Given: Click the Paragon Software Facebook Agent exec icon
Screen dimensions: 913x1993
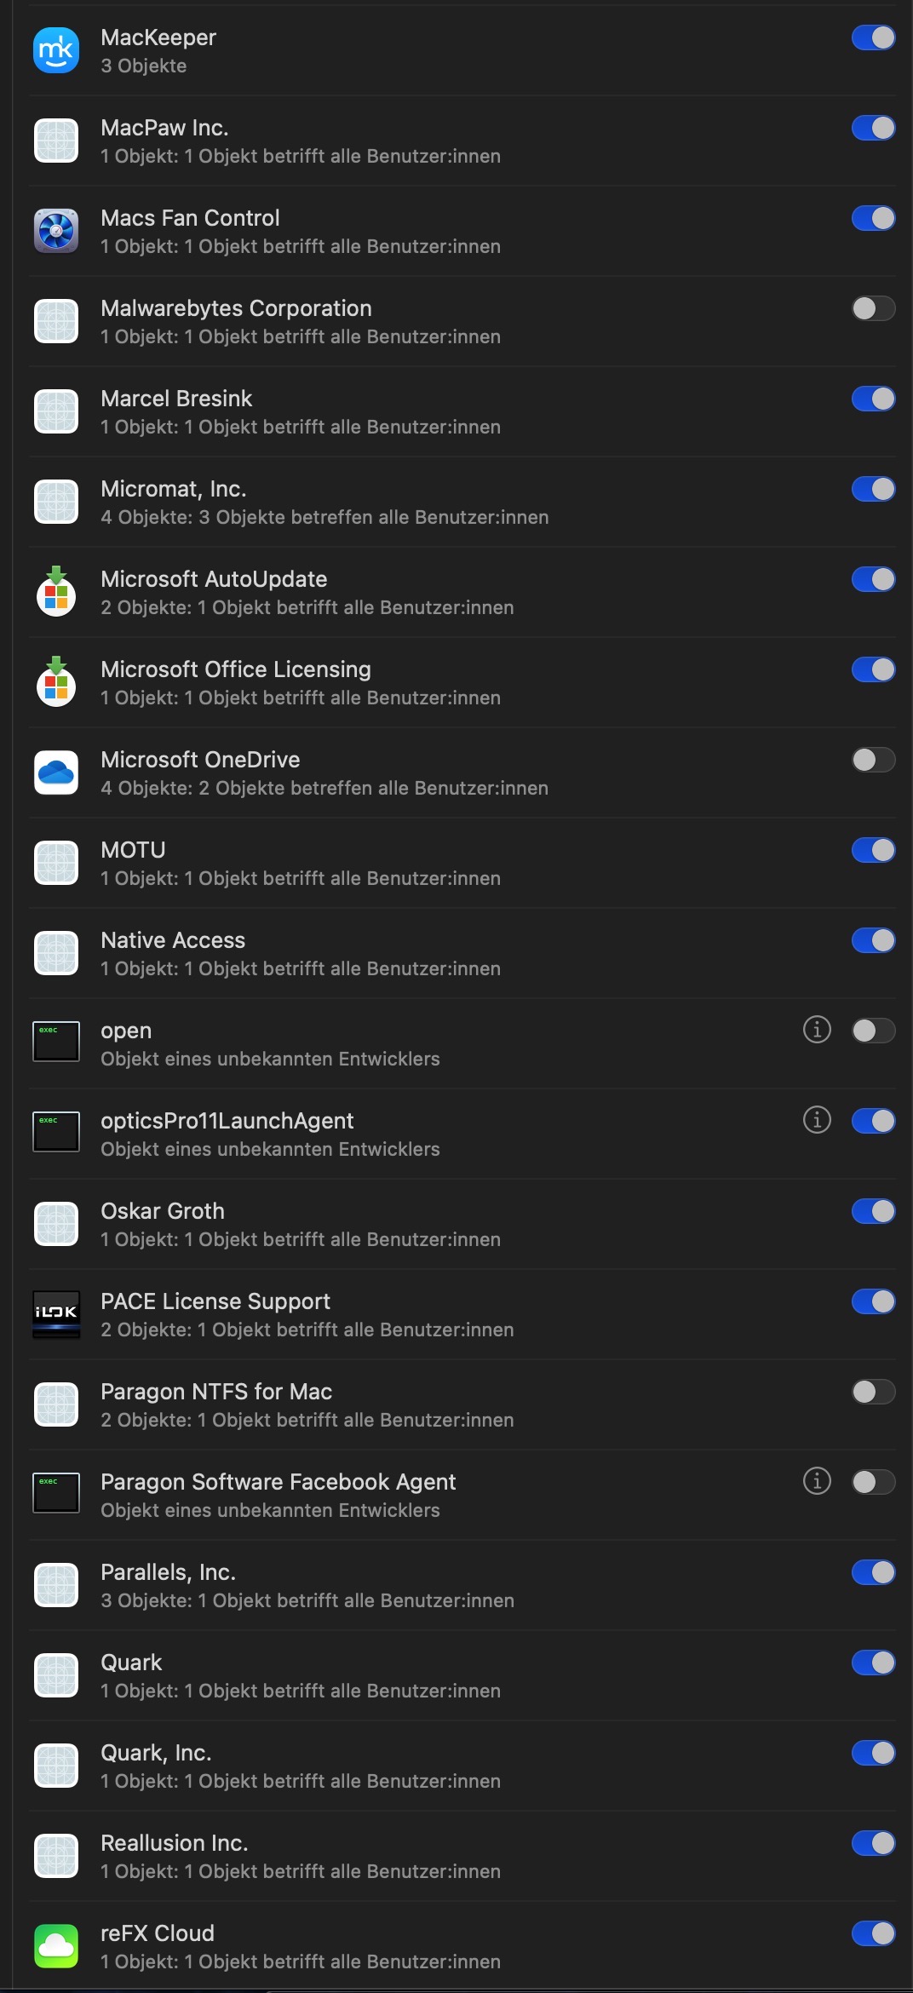Looking at the screenshot, I should pyautogui.click(x=56, y=1493).
